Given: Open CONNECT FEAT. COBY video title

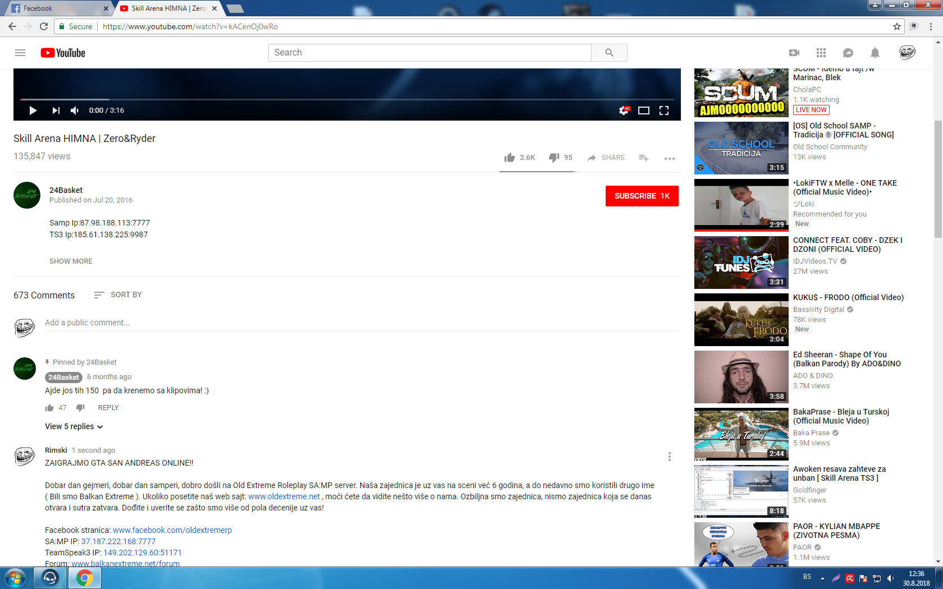Looking at the screenshot, I should point(848,245).
